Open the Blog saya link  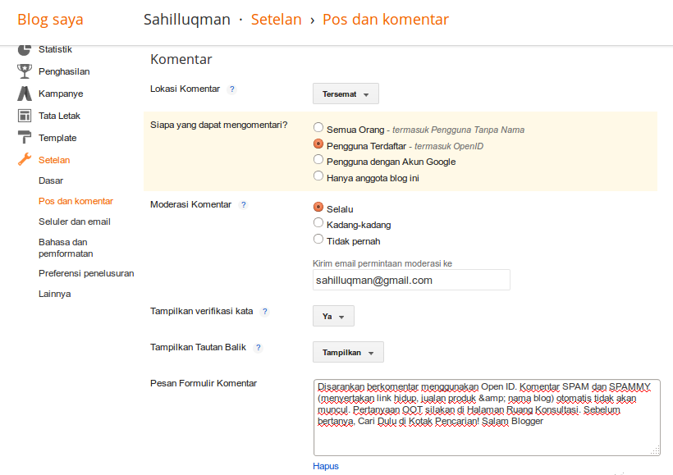(x=50, y=20)
